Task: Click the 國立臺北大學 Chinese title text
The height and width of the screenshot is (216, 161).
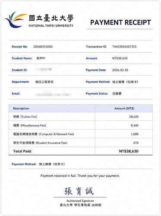Action: coord(51,18)
